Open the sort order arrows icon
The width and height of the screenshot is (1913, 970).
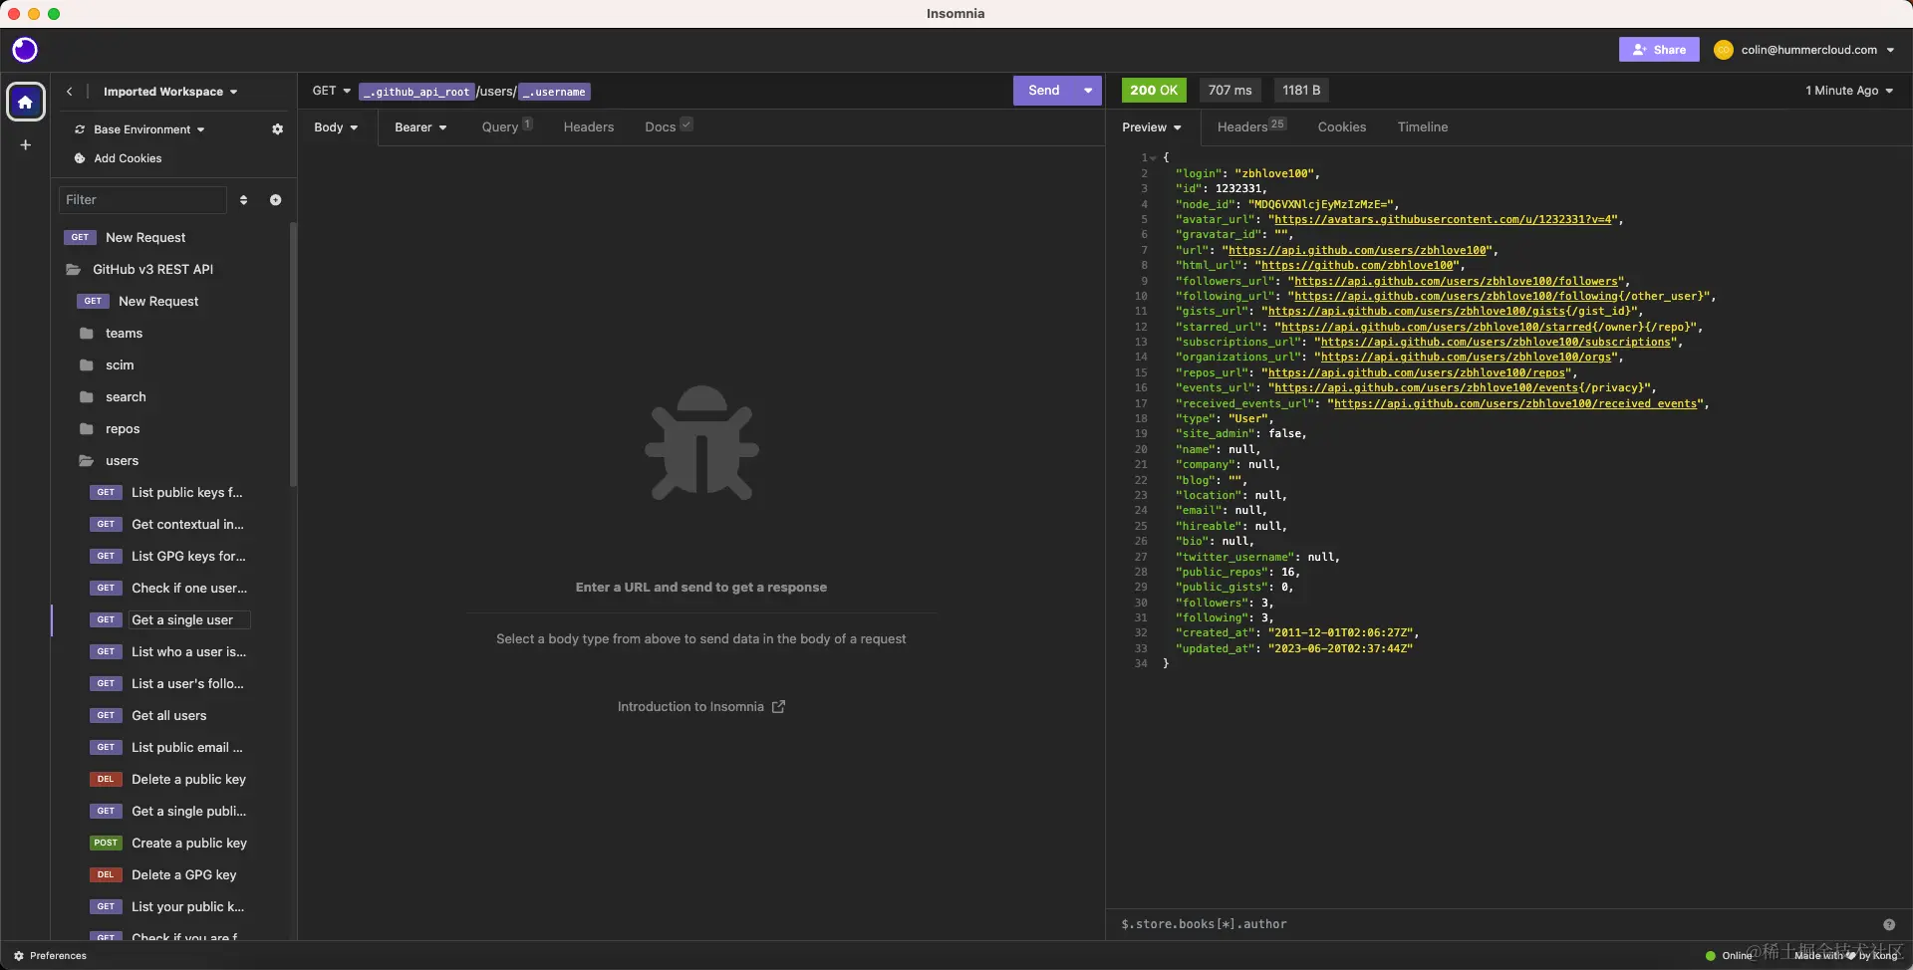244,200
